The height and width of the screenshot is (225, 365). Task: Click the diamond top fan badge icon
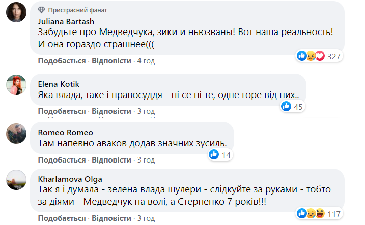[x=42, y=10]
